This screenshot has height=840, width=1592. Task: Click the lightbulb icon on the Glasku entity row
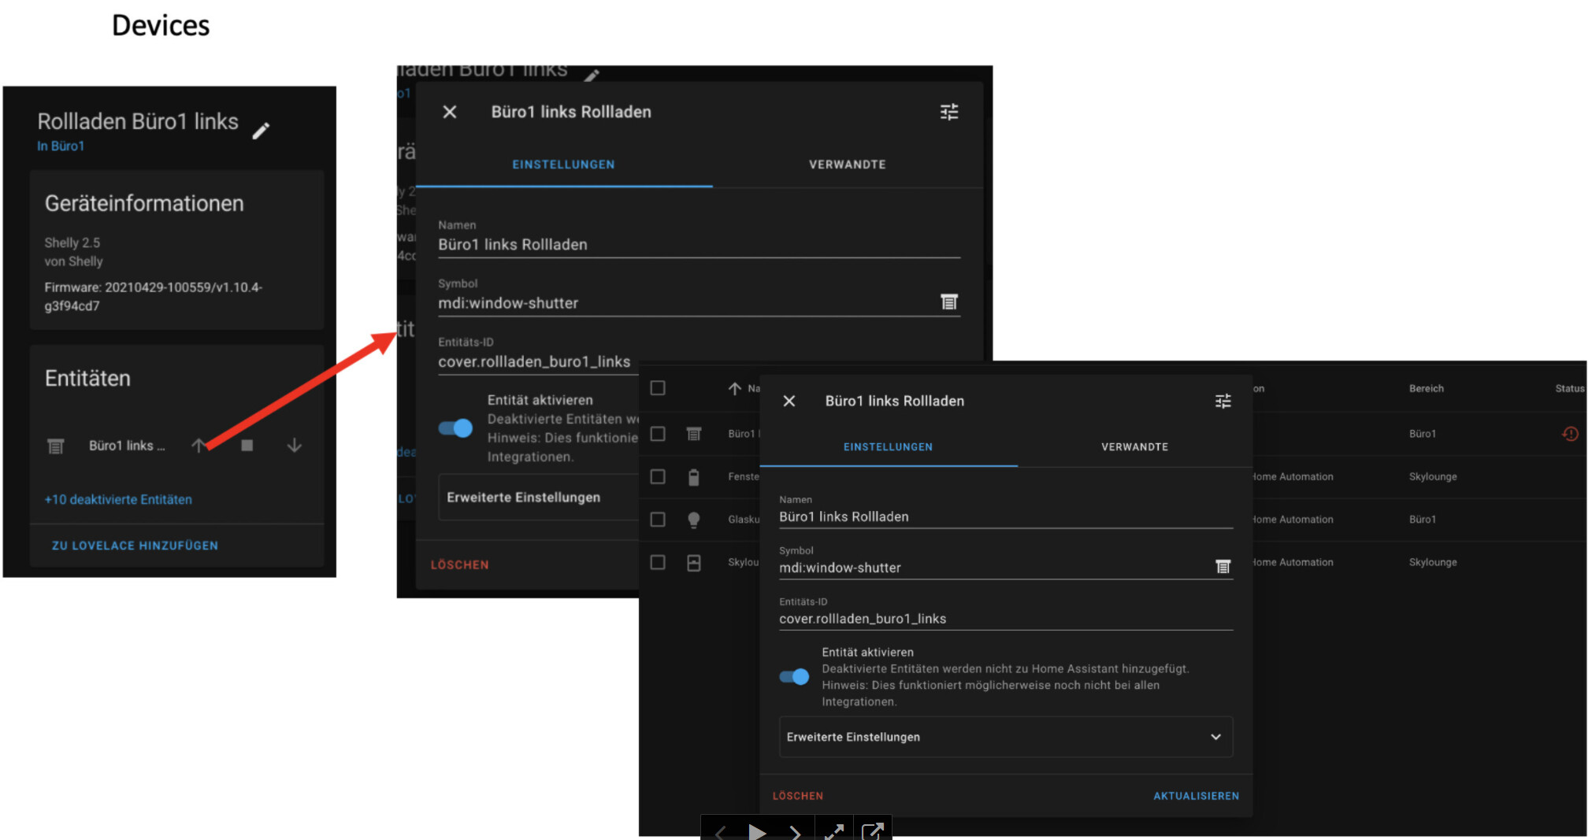point(694,519)
